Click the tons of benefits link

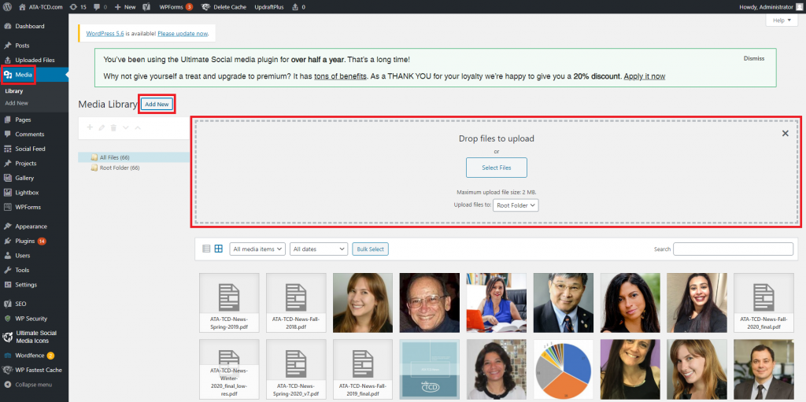(340, 76)
